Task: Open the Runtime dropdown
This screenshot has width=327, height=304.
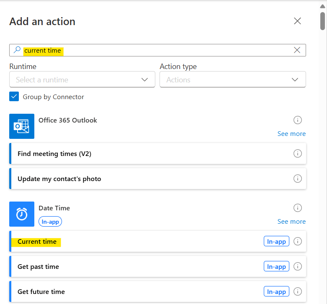Action: click(82, 79)
